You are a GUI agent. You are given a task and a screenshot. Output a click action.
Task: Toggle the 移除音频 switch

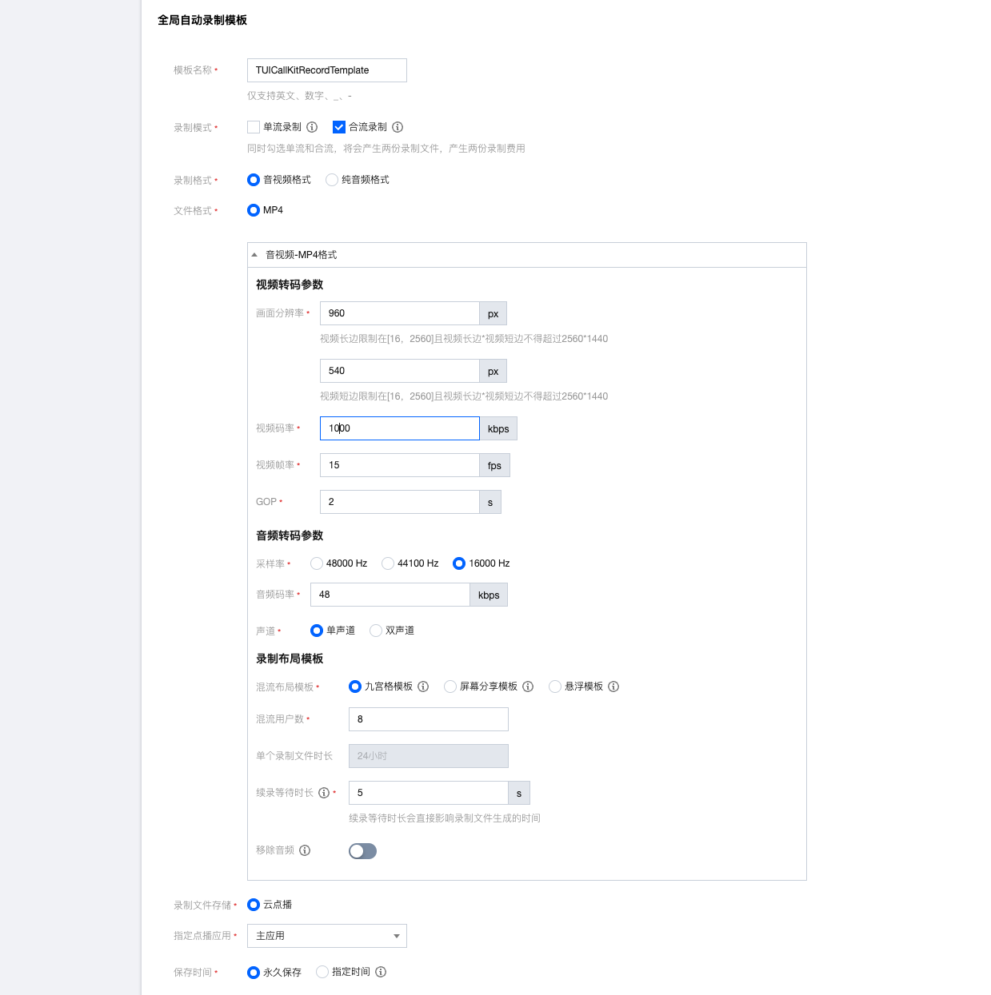pos(362,851)
